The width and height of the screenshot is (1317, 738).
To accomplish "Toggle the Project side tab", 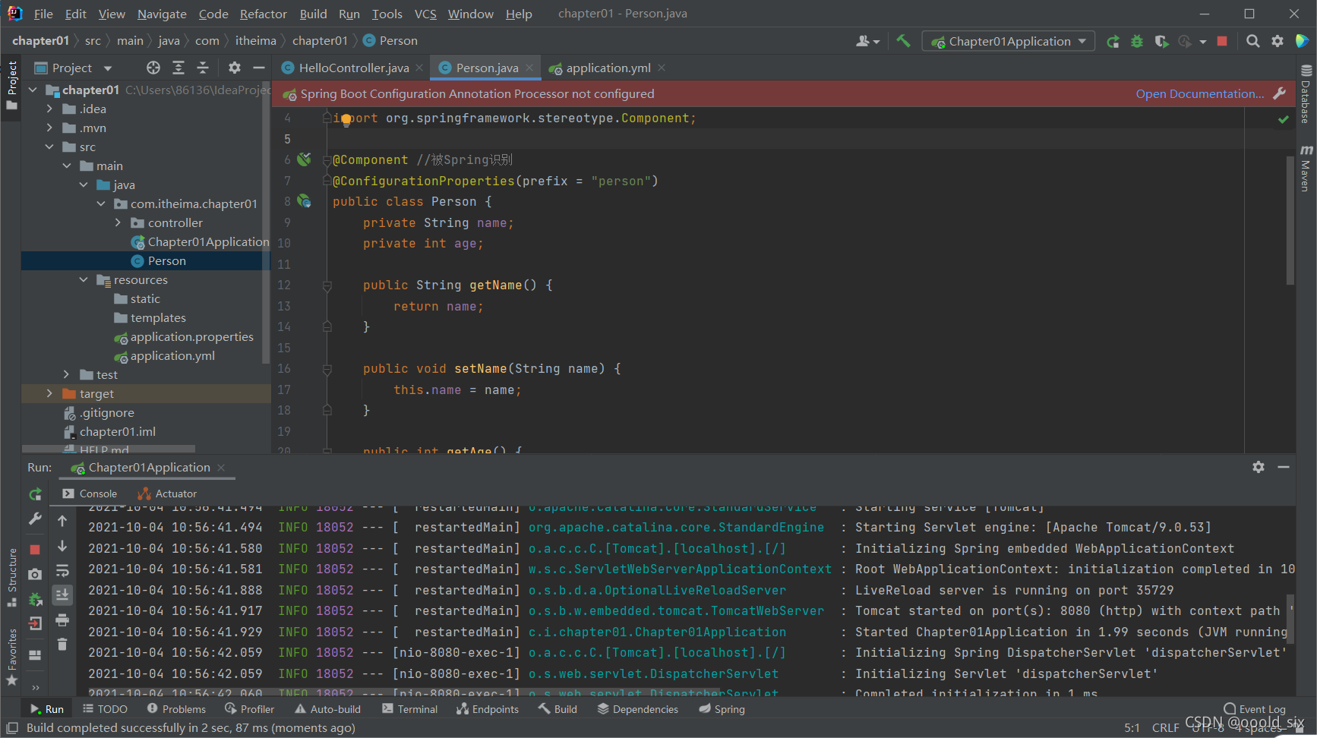I will pos(11,85).
